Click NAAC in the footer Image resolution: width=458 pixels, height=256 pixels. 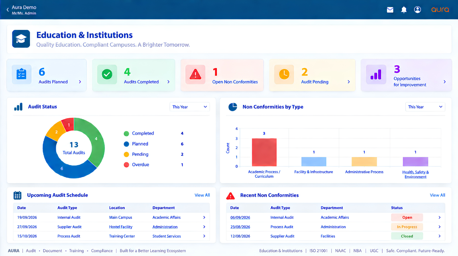(340, 251)
